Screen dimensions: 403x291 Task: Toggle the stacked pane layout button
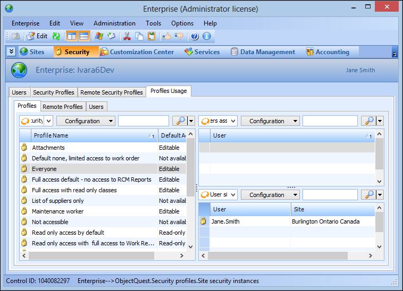(85, 36)
